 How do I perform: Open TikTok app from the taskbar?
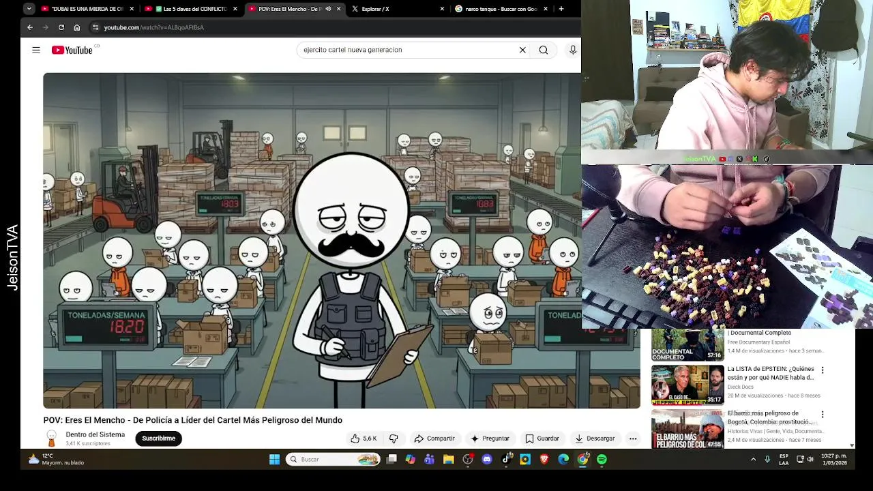(506, 460)
